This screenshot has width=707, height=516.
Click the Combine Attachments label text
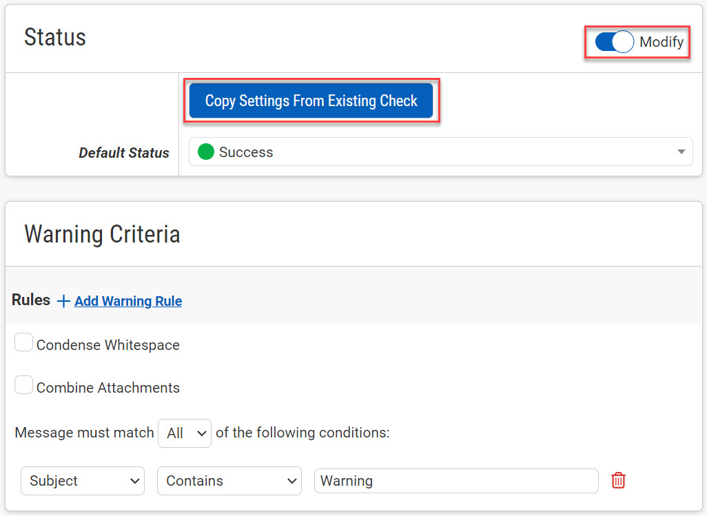click(x=108, y=388)
